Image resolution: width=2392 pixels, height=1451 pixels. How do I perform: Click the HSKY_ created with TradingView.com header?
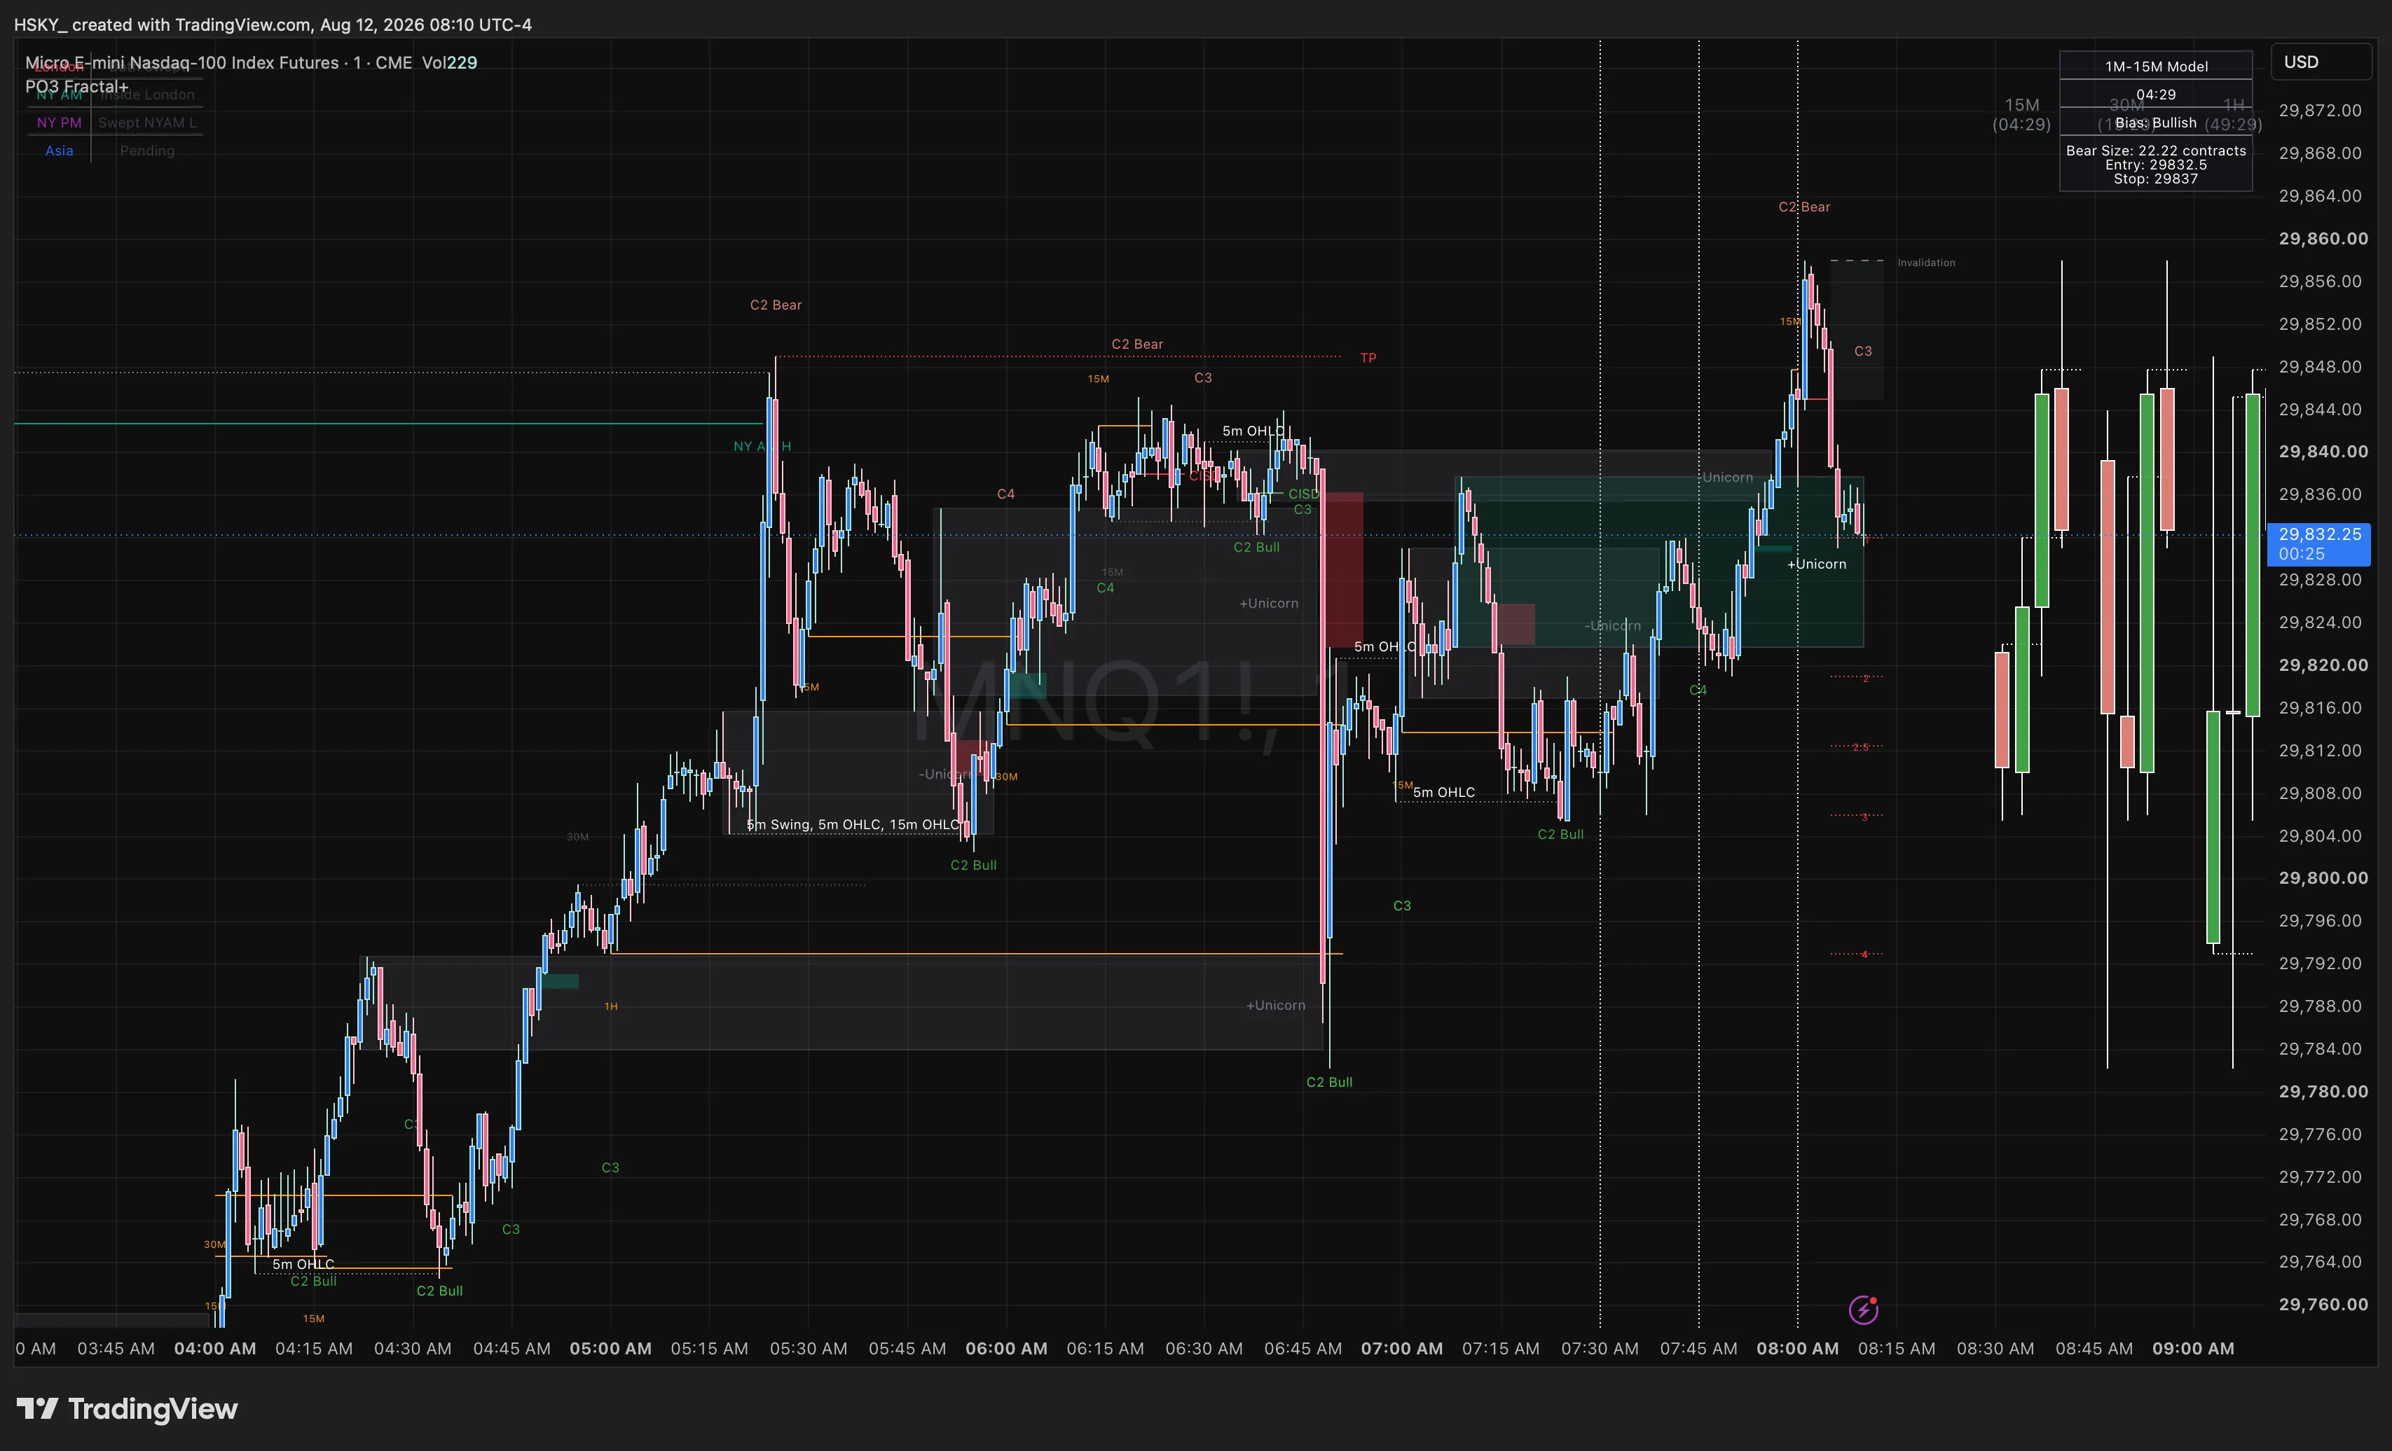(273, 25)
